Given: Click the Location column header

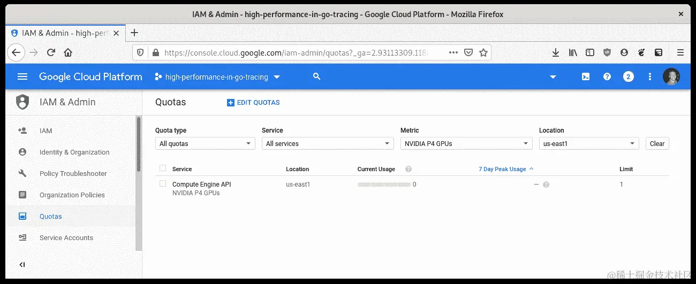Looking at the screenshot, I should 297,169.
